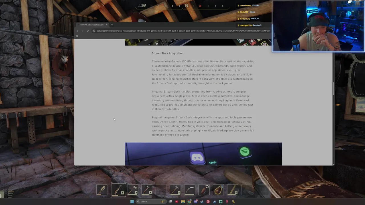Viewport: 365px width, 205px height.
Task: Click the crazziemom 10 kicks alert
Action: [249, 5]
